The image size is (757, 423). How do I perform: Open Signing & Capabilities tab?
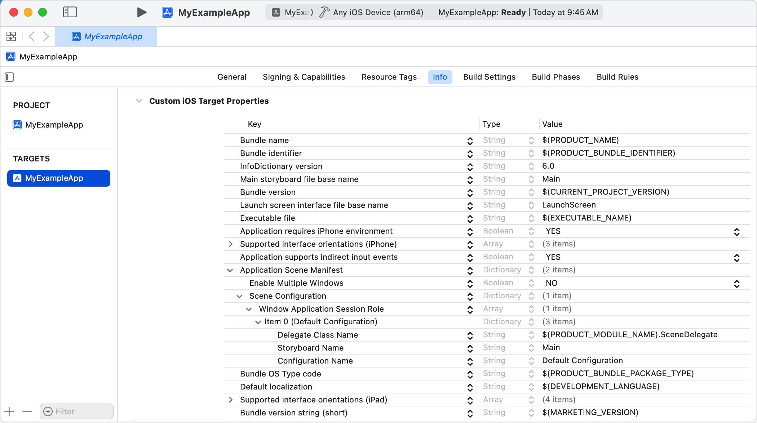click(x=304, y=77)
